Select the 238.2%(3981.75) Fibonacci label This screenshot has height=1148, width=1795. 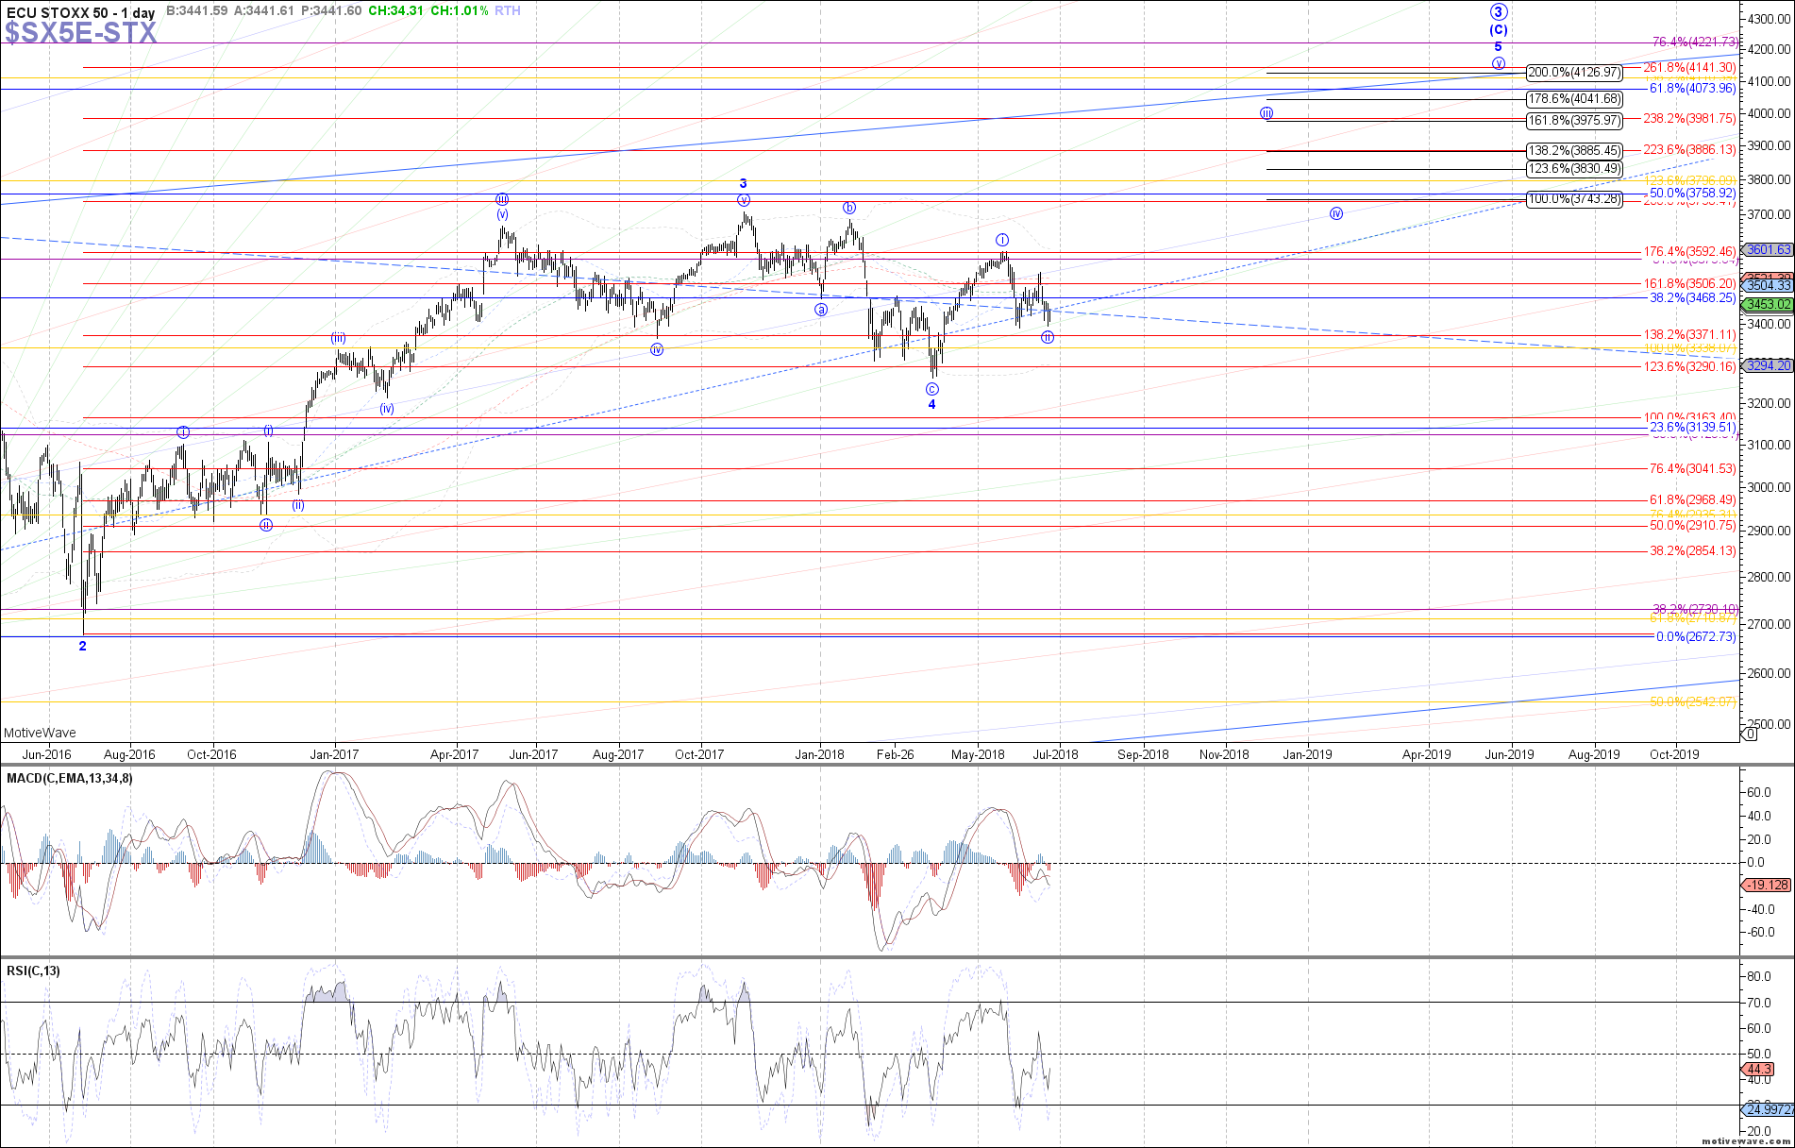(1689, 119)
